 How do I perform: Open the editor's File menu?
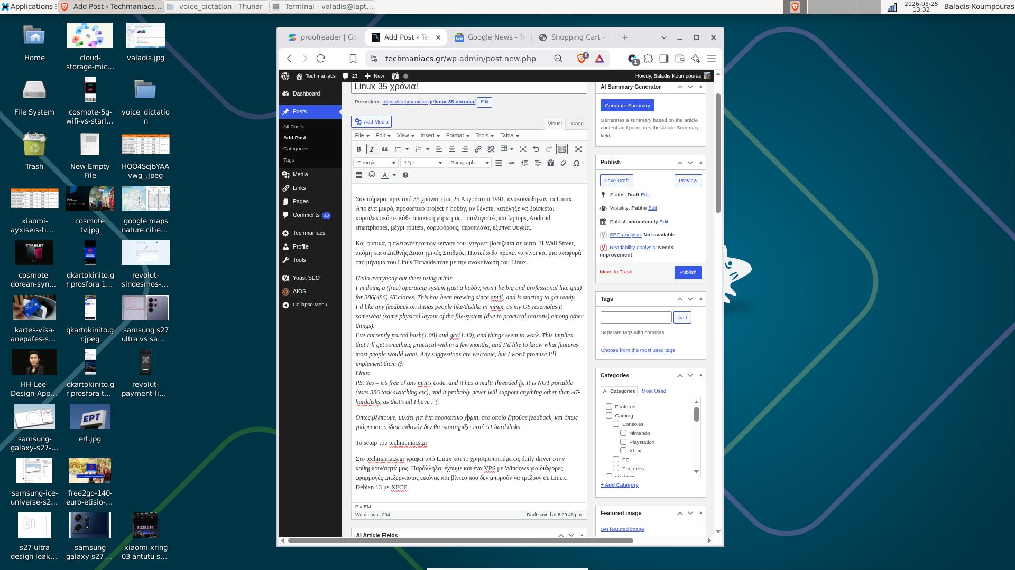click(362, 136)
